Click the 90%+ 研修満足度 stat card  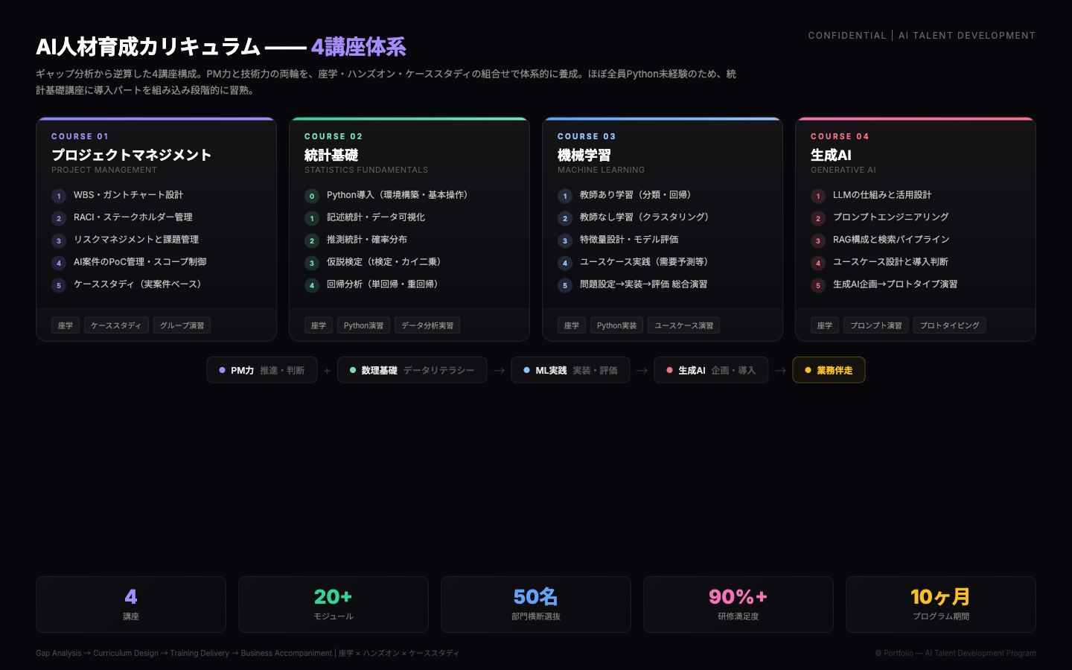click(x=738, y=604)
